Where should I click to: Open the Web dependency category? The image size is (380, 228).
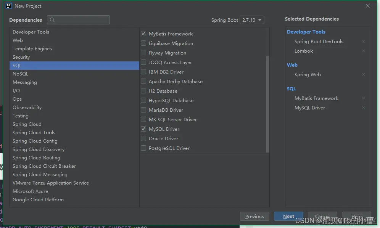pyautogui.click(x=74, y=40)
